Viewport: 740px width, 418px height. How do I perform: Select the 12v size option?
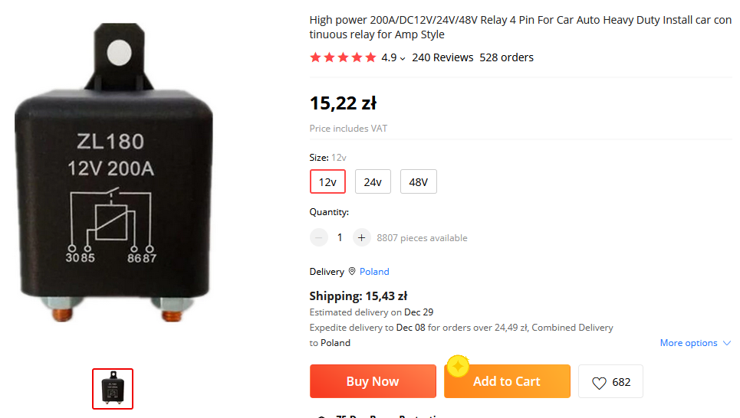point(327,182)
